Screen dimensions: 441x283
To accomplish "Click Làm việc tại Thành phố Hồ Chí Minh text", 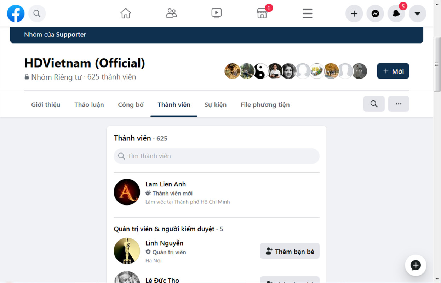I will 188,202.
